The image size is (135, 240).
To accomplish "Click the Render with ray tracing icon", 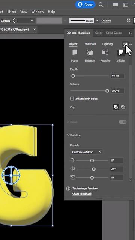I will (125, 45).
